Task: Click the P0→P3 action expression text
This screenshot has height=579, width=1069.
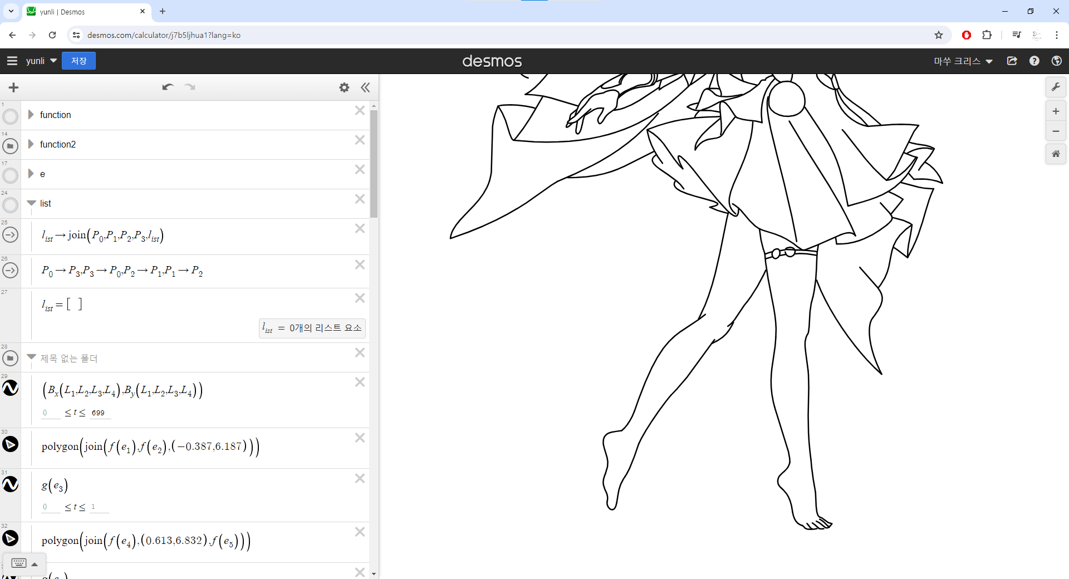Action: tap(122, 271)
